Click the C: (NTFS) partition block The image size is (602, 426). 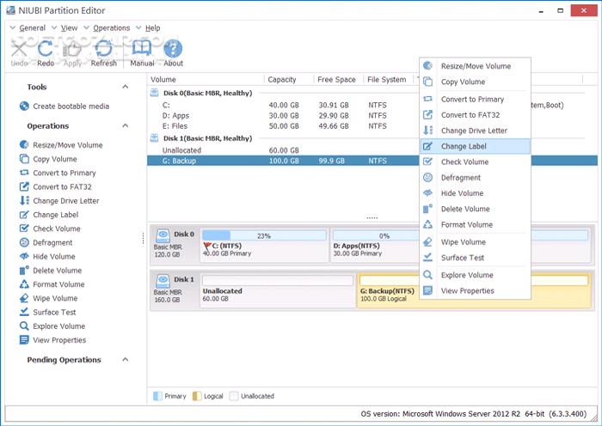point(264,245)
